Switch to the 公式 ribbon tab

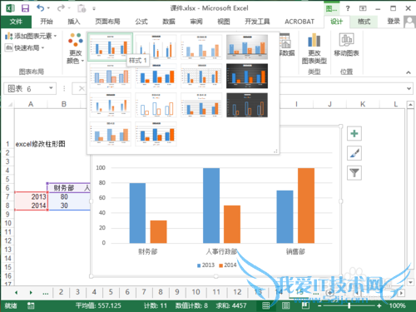click(141, 22)
